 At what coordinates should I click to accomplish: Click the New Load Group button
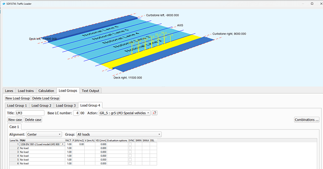(x=17, y=98)
